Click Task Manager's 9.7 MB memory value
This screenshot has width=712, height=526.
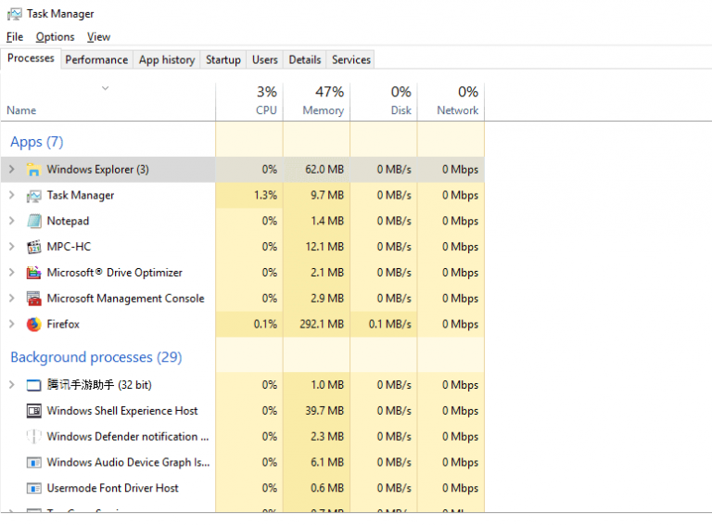[x=327, y=196]
